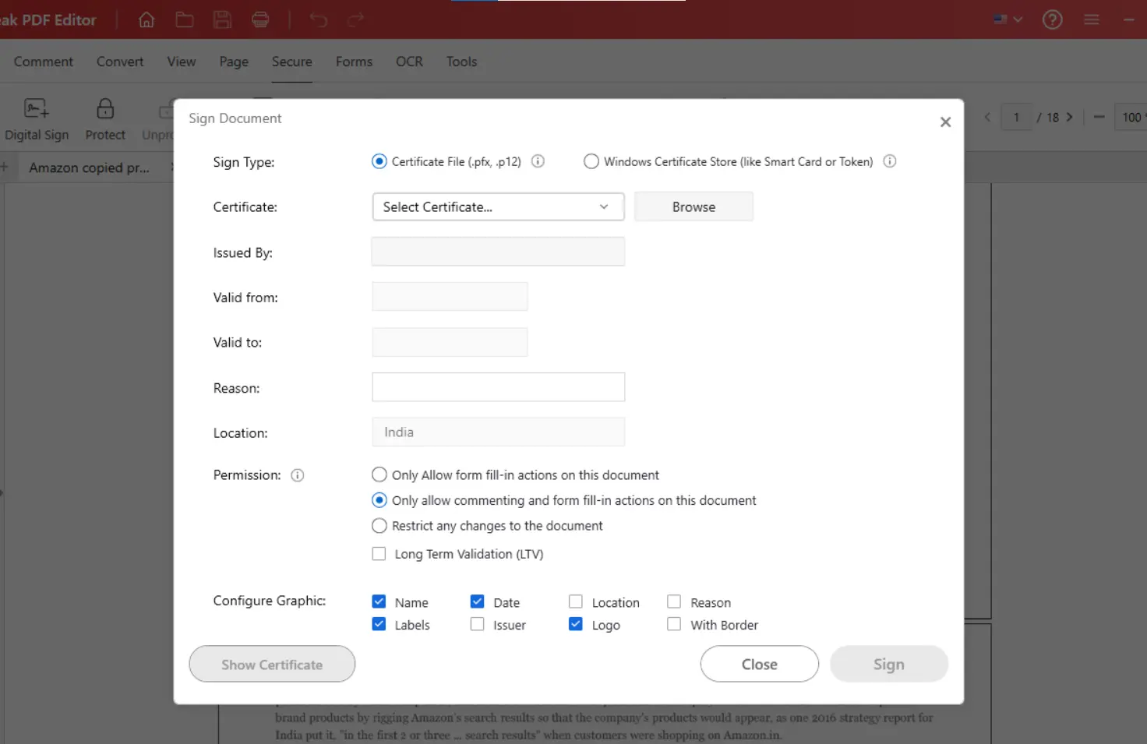The height and width of the screenshot is (744, 1147).
Task: Select the Protect lock tool
Action: coord(105,119)
